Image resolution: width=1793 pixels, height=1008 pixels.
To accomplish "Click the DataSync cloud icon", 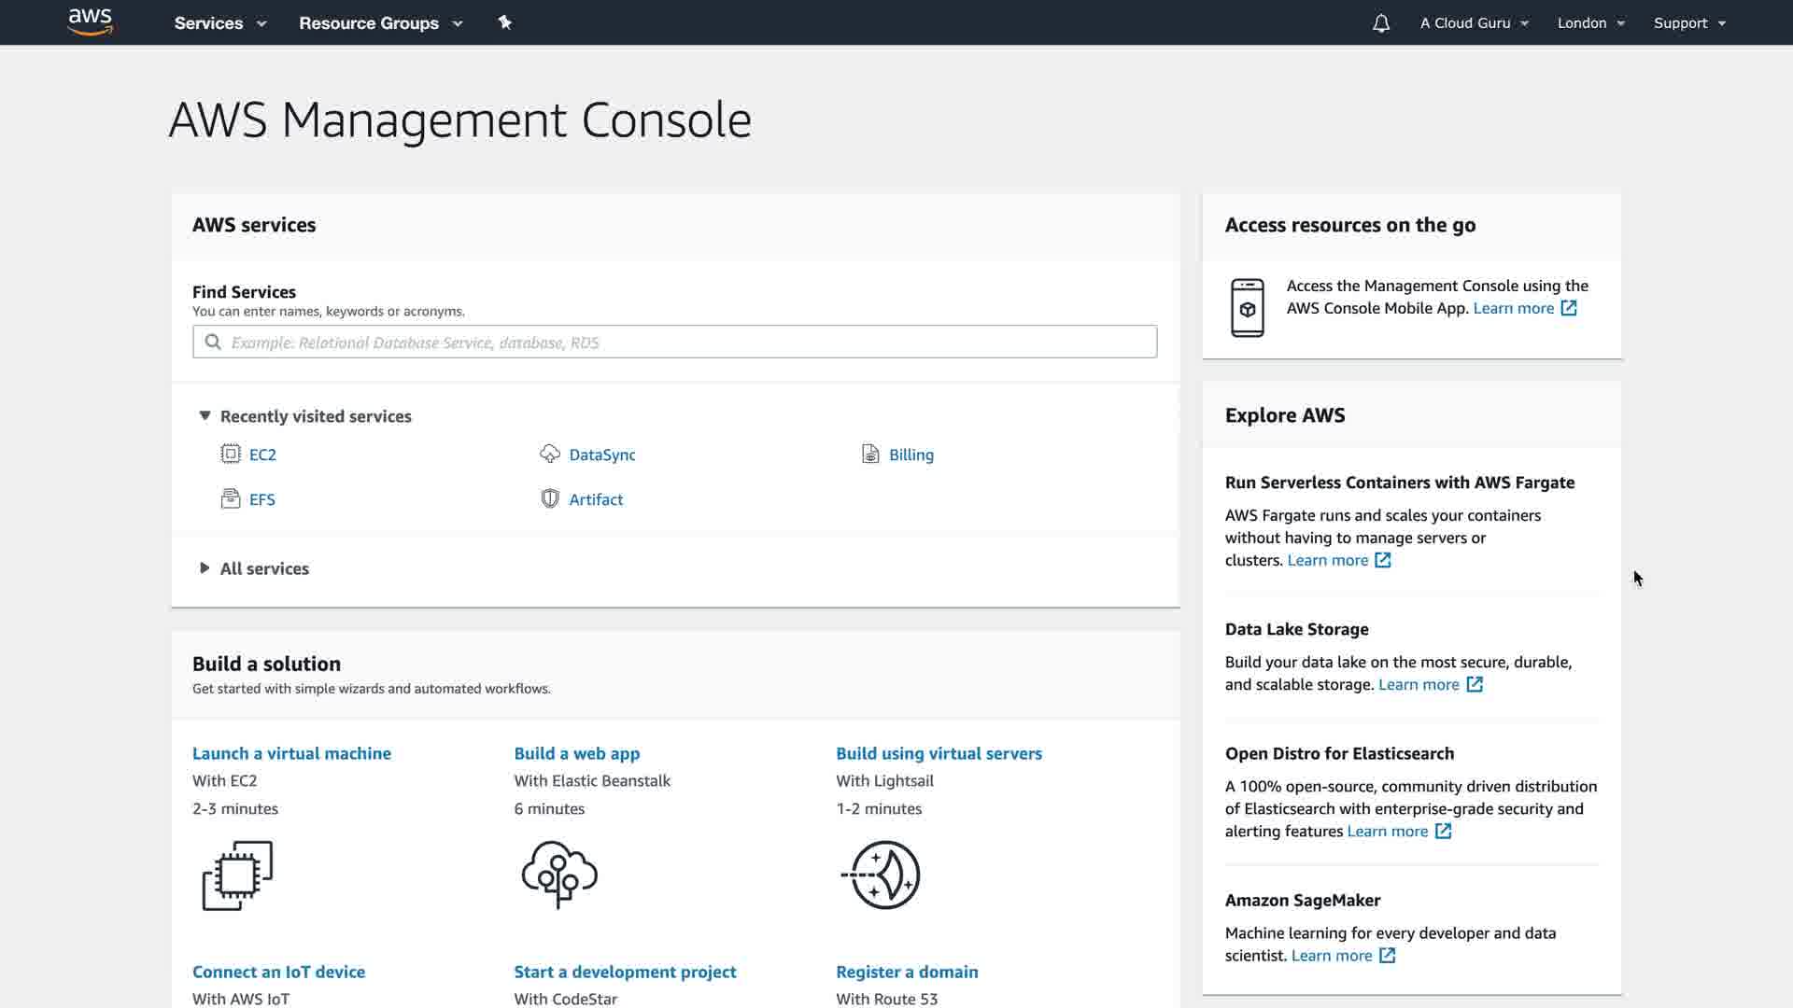I will coord(550,455).
